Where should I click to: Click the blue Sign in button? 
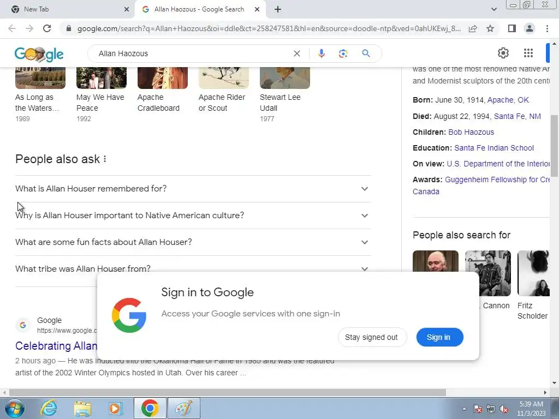click(439, 337)
